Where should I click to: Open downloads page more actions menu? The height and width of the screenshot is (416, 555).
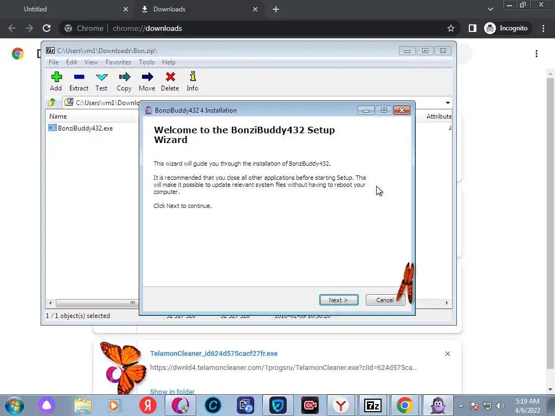coord(537,54)
